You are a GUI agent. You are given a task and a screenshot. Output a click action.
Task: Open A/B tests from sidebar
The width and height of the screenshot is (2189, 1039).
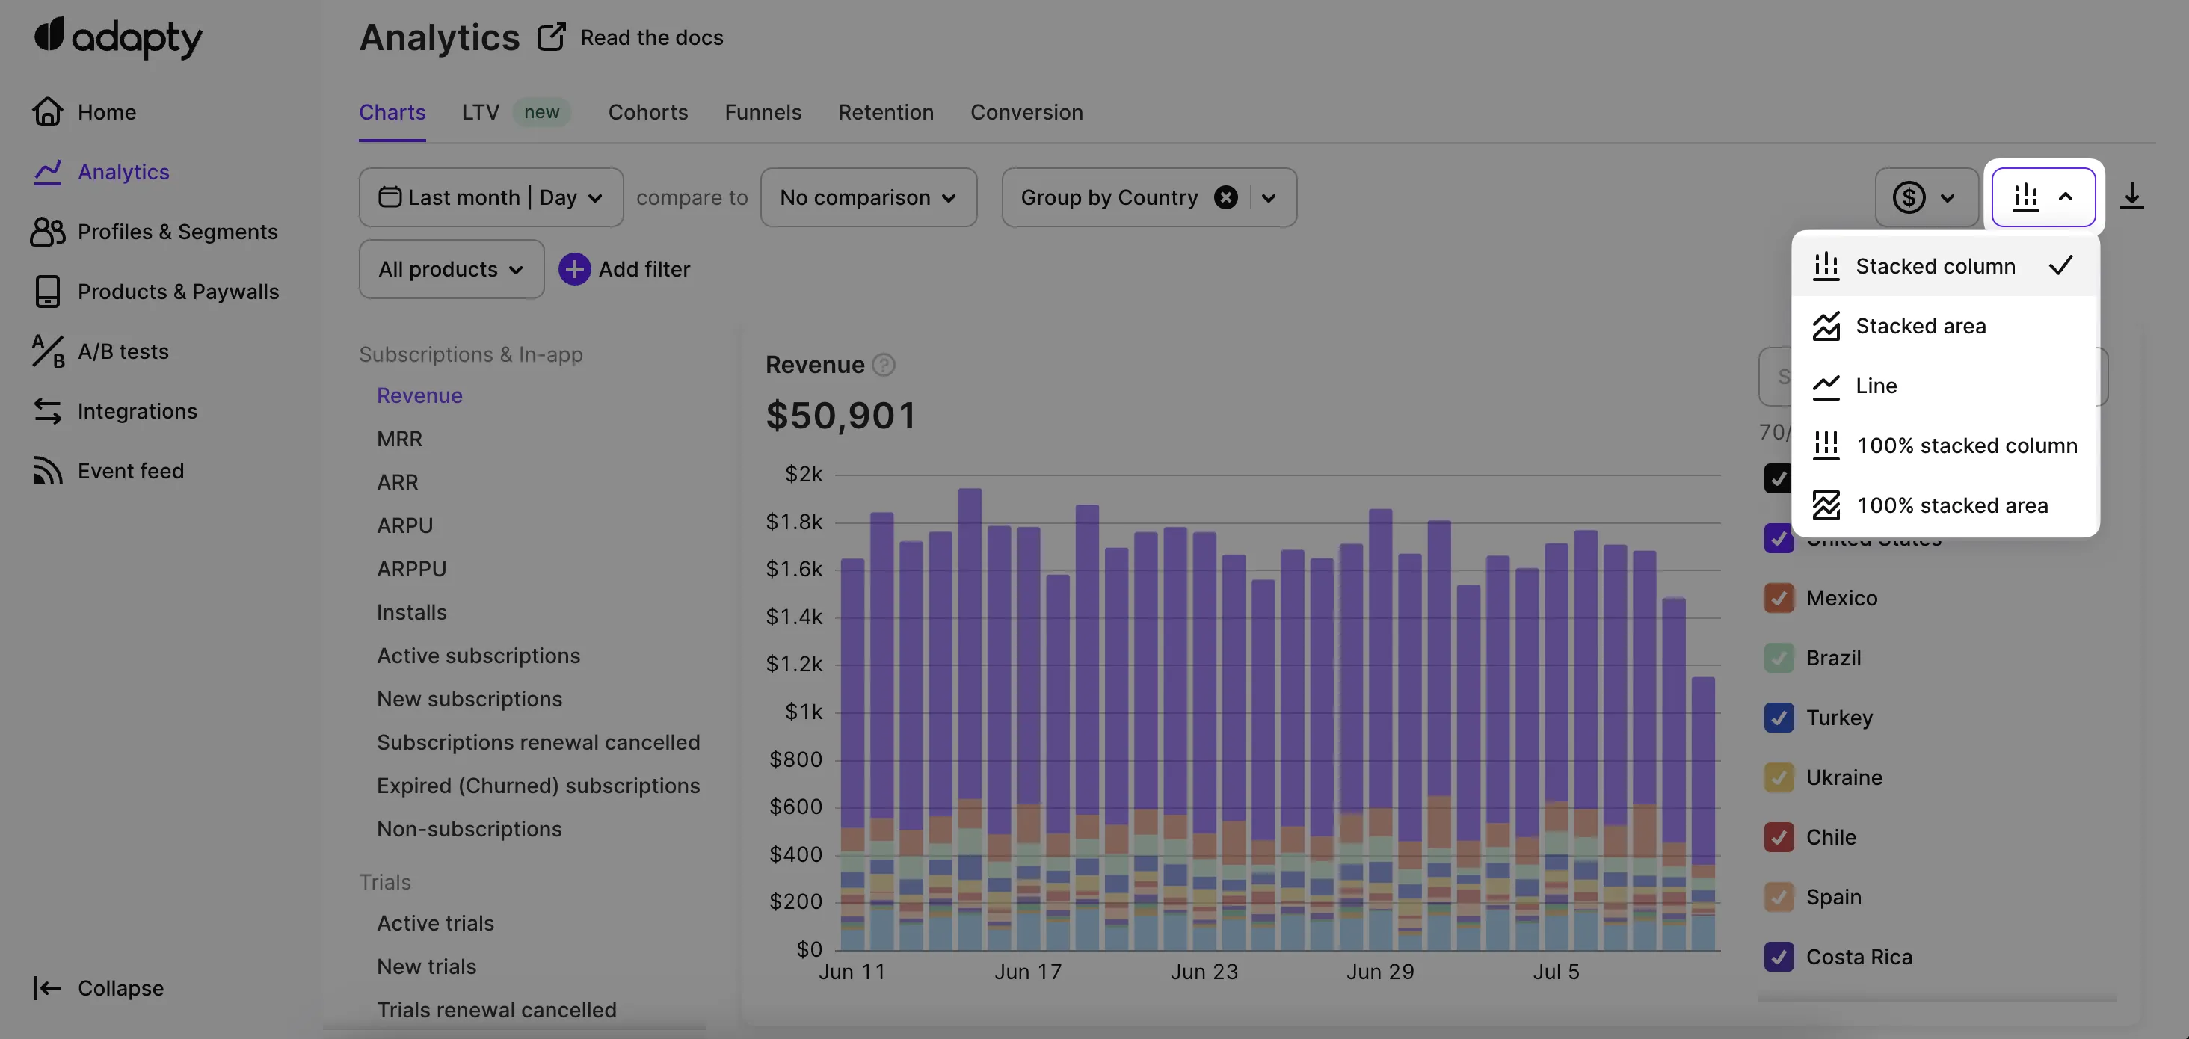123,351
